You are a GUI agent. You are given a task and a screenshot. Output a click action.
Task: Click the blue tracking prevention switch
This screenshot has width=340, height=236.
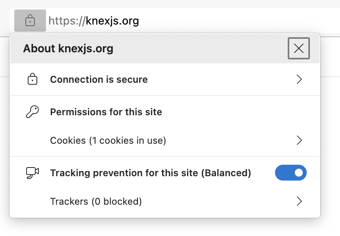pyautogui.click(x=291, y=173)
